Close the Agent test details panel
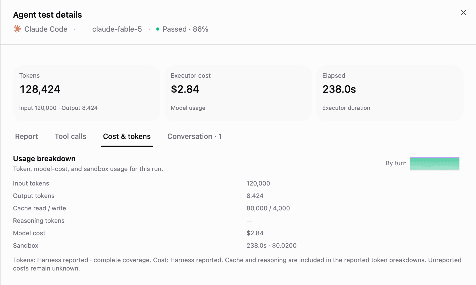This screenshot has height=285, width=476. (x=463, y=12)
